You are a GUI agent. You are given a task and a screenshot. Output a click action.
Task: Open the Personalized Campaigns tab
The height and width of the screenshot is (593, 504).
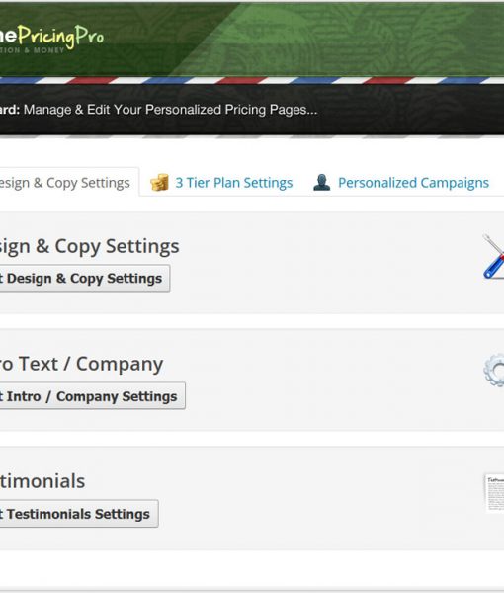pos(413,183)
